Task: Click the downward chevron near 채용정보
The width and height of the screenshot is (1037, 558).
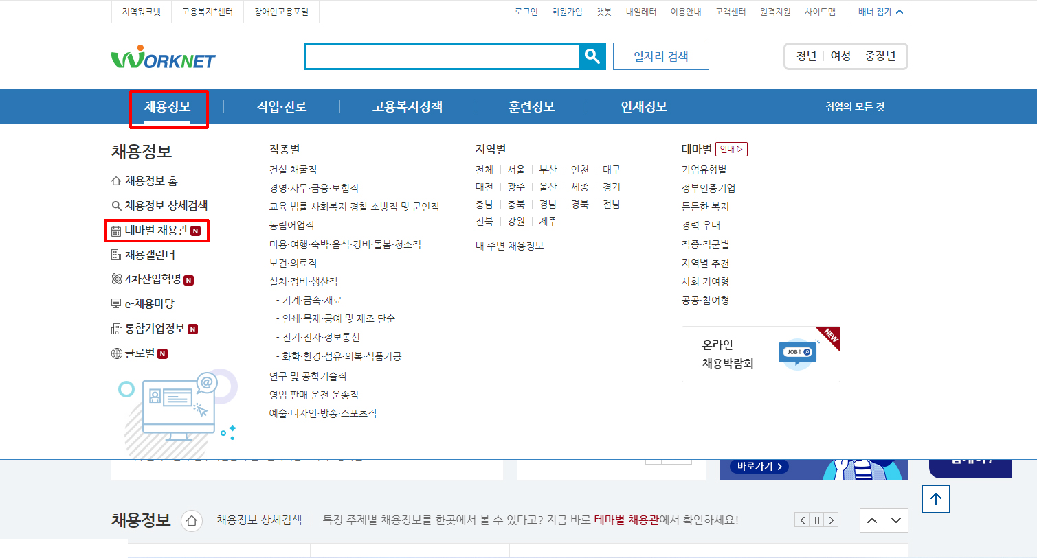Action: (895, 520)
